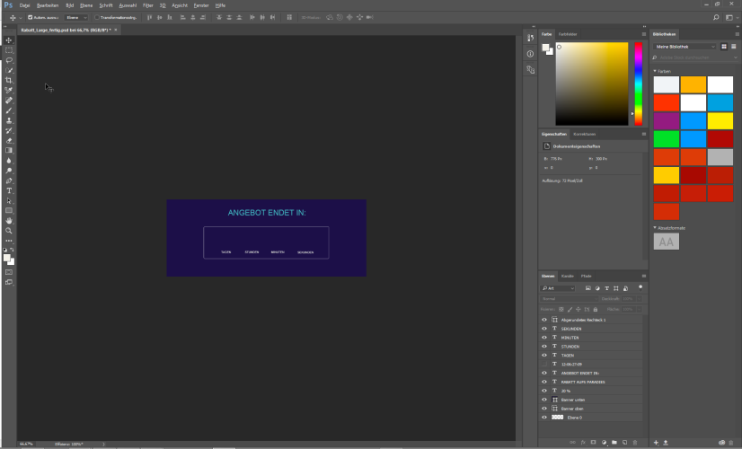Image resolution: width=742 pixels, height=449 pixels.
Task: Select the Hand tool
Action: click(x=9, y=221)
